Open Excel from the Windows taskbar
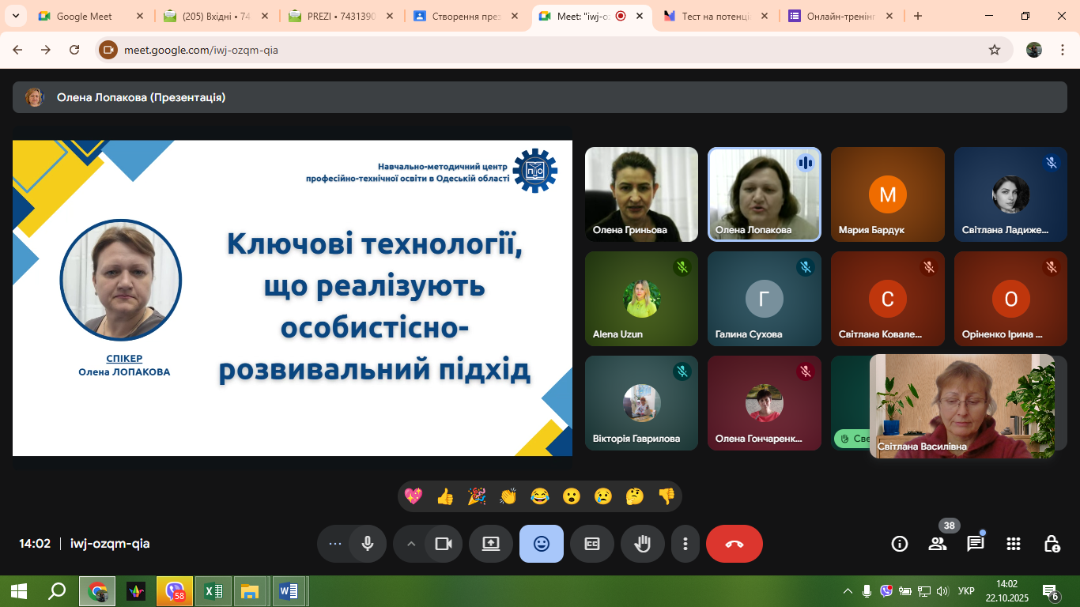The image size is (1080, 607). tap(213, 591)
